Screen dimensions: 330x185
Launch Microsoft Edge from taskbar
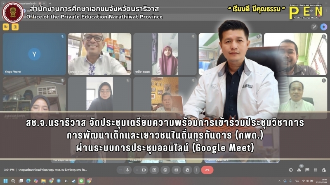[x=28, y=181]
